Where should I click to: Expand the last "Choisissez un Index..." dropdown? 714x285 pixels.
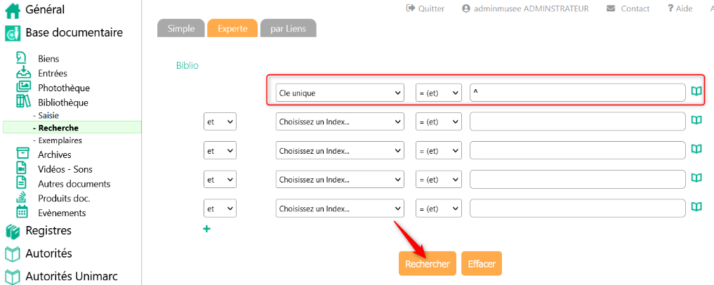[340, 209]
